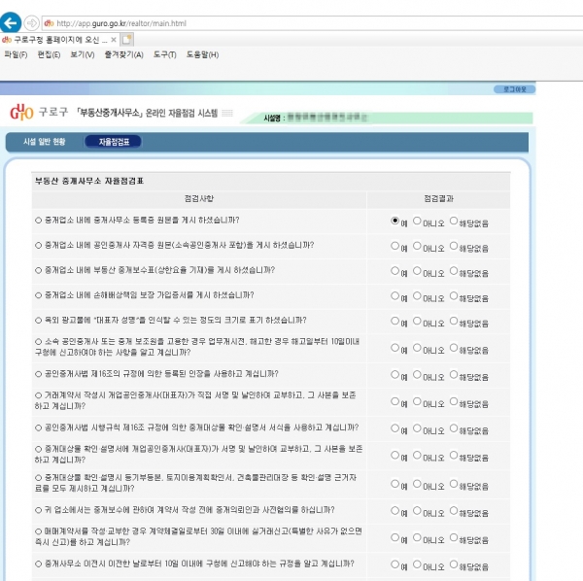Image resolution: width=583 pixels, height=581 pixels.
Task: Select 아니오 for 소속 공인중개사 고용 신고 question
Action: [417, 348]
